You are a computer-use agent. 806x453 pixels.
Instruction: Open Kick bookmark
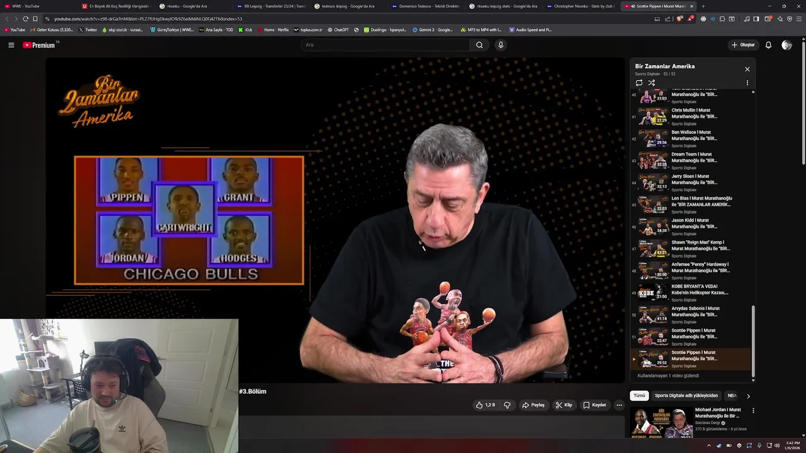(x=246, y=30)
